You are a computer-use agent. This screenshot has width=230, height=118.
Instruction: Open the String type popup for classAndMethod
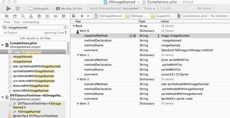[x=159, y=36]
